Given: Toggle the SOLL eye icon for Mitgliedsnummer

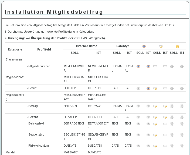Looking at the screenshot, I should (x=138, y=66).
